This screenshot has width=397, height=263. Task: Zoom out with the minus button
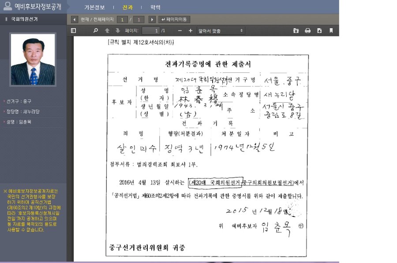180,31
